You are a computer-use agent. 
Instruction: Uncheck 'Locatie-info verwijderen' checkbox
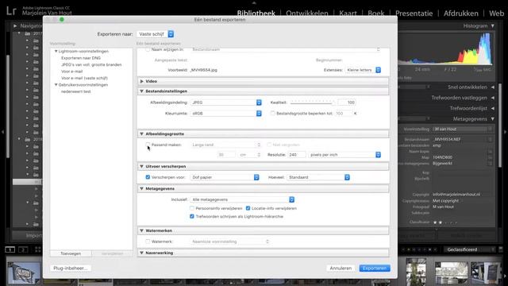tap(248, 208)
